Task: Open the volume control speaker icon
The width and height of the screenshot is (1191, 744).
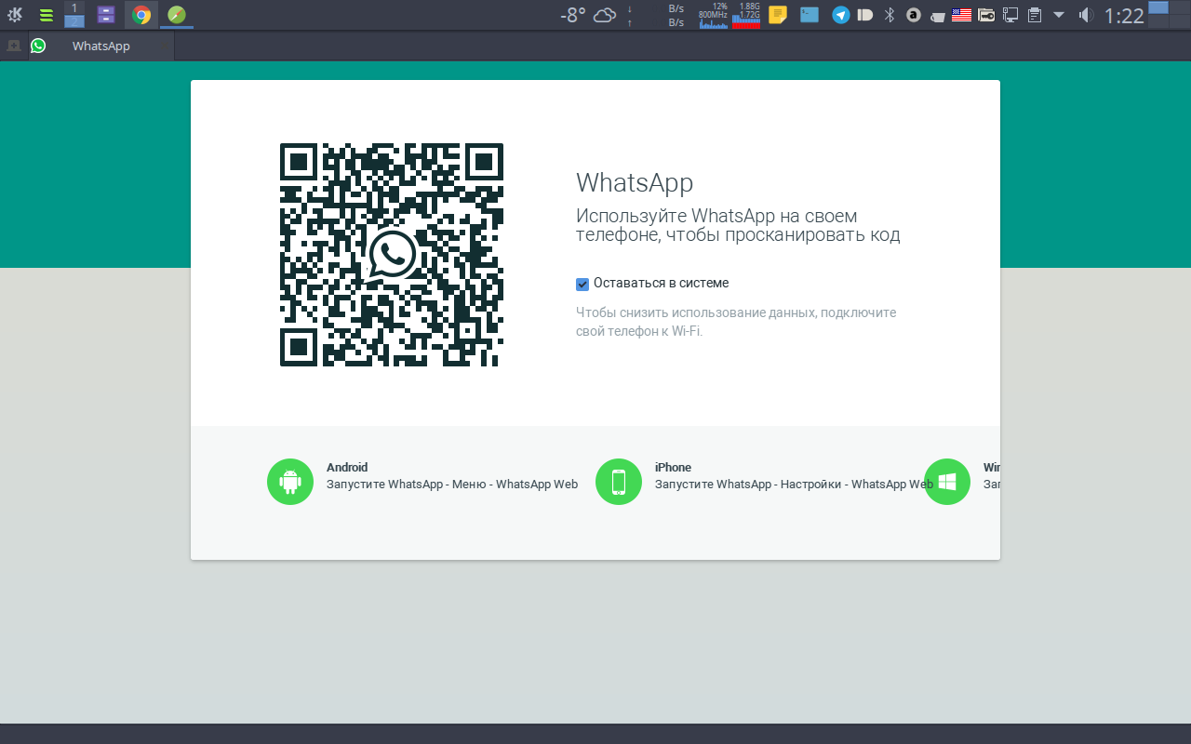Action: 1085,15
